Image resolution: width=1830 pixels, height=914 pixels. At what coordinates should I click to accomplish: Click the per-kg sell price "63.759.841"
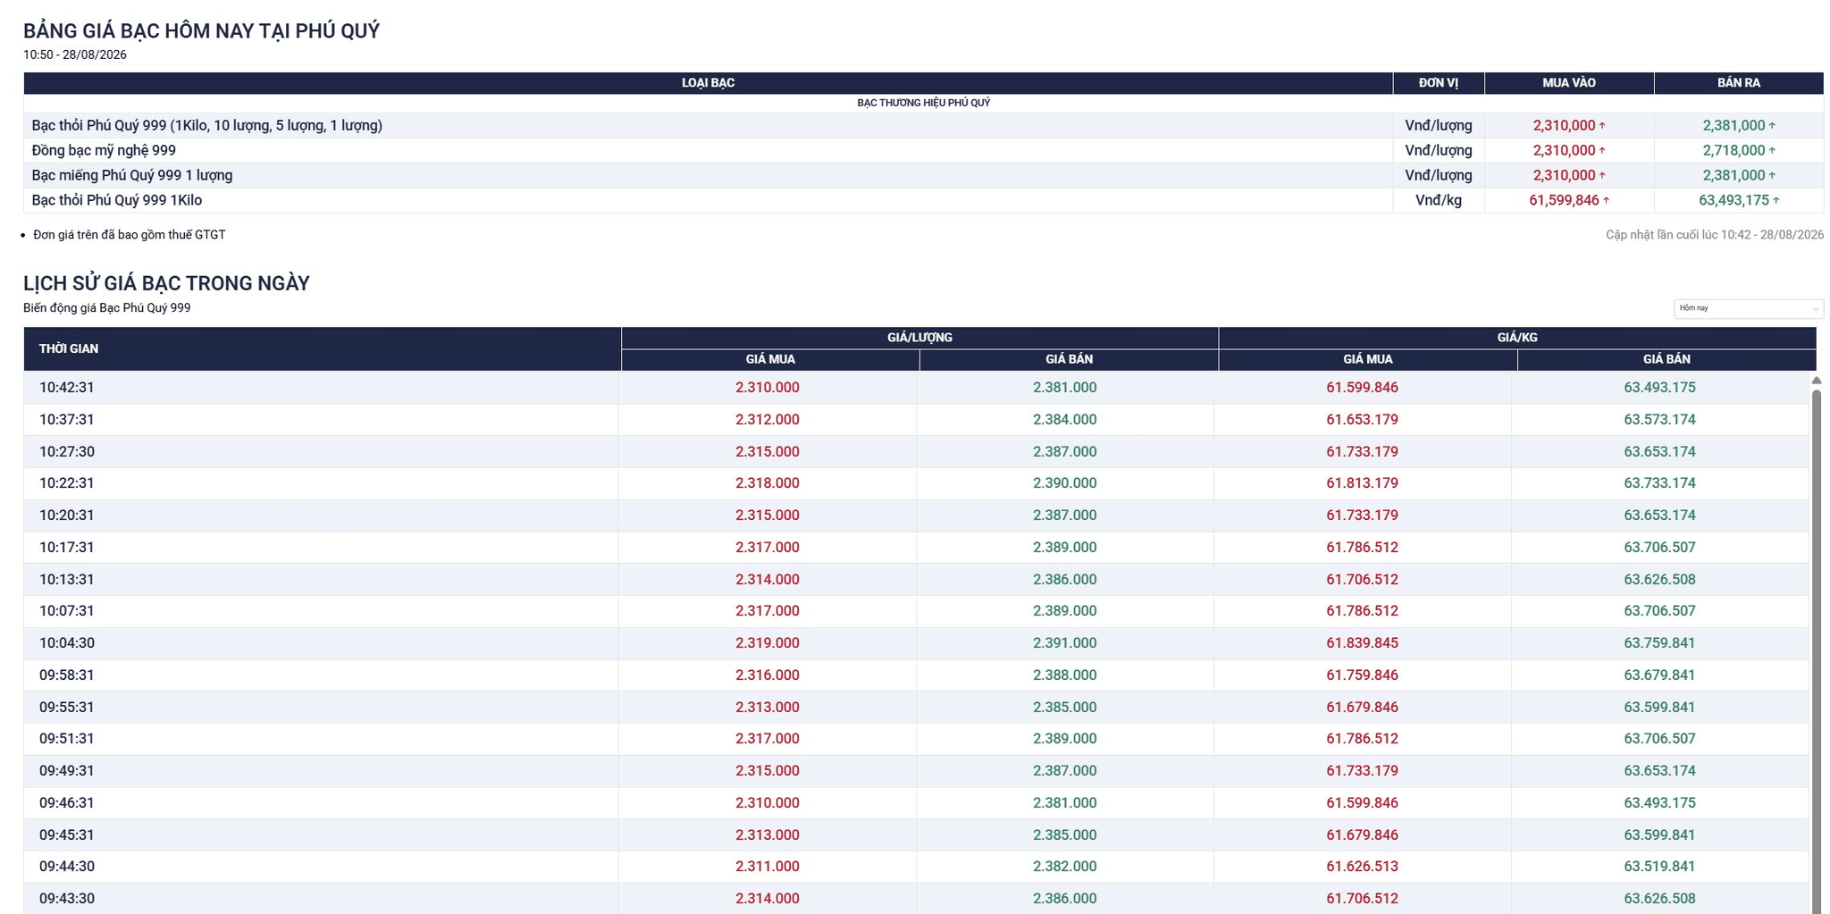(x=1659, y=643)
